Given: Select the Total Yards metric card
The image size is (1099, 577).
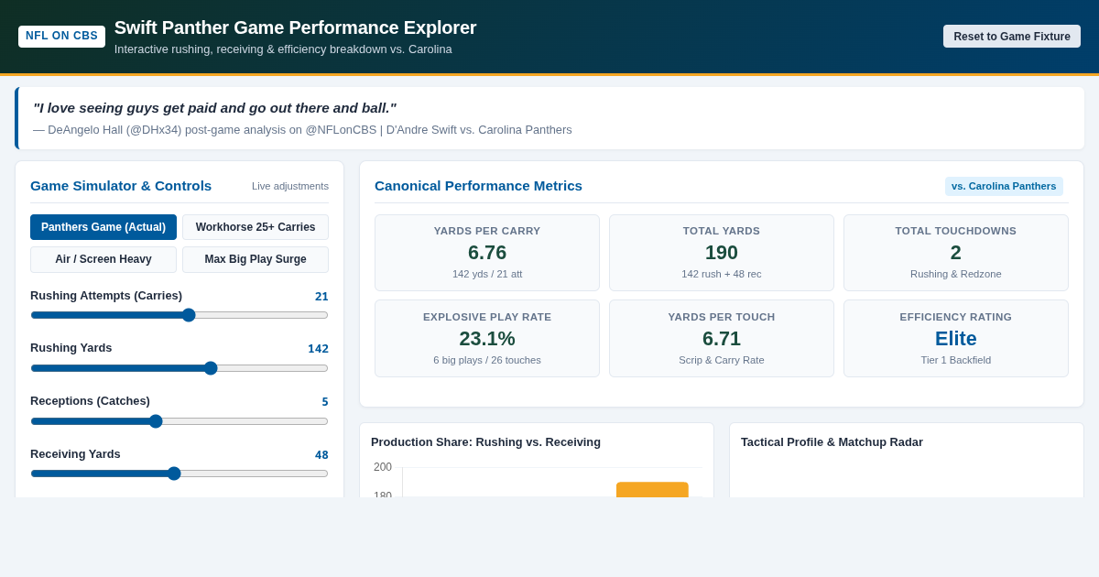Looking at the screenshot, I should coord(722,253).
